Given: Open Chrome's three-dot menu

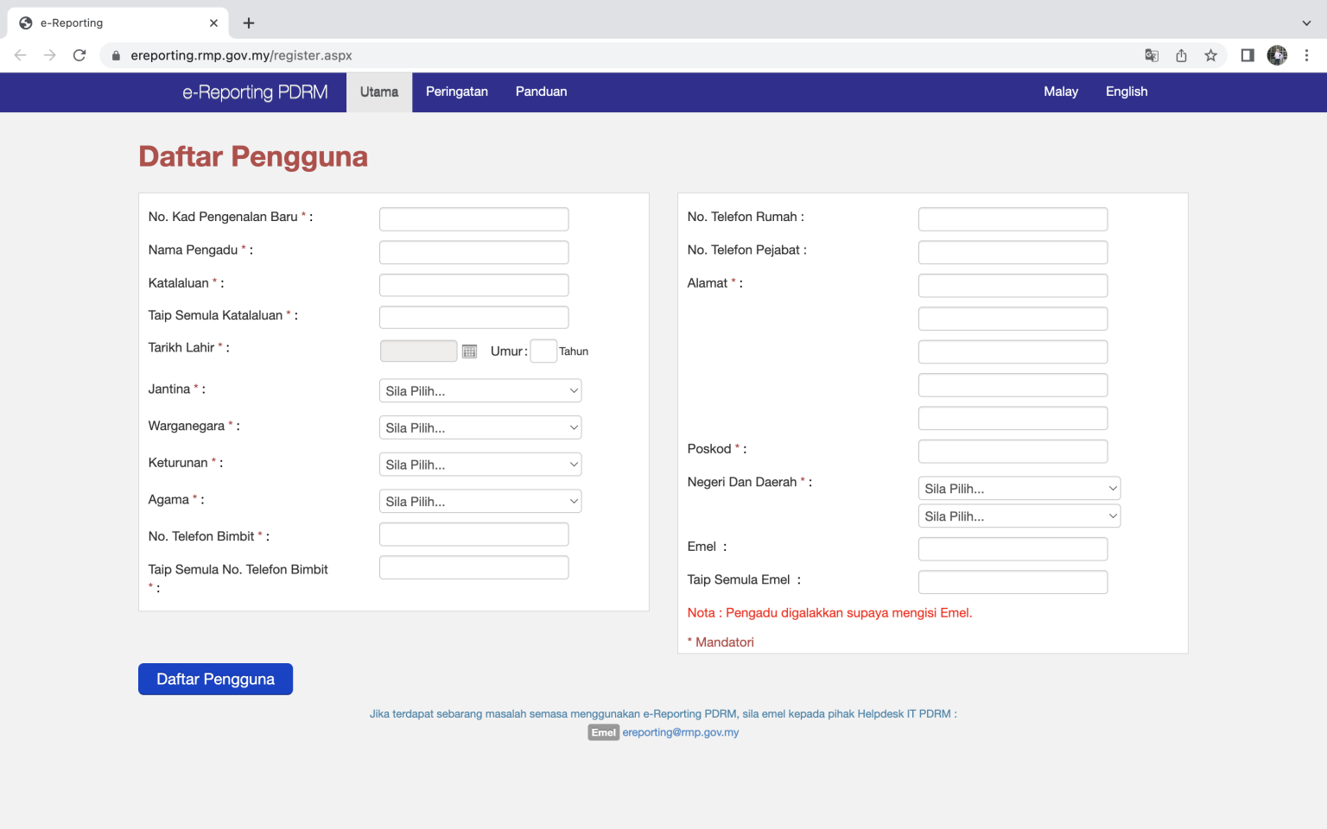Looking at the screenshot, I should click(1306, 54).
